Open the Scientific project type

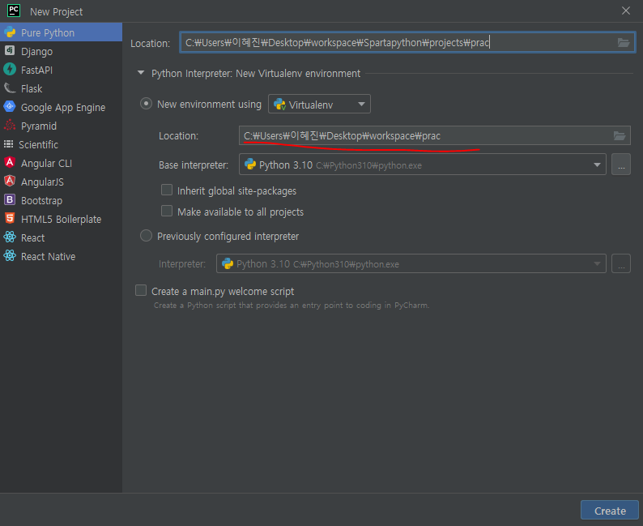61,144
